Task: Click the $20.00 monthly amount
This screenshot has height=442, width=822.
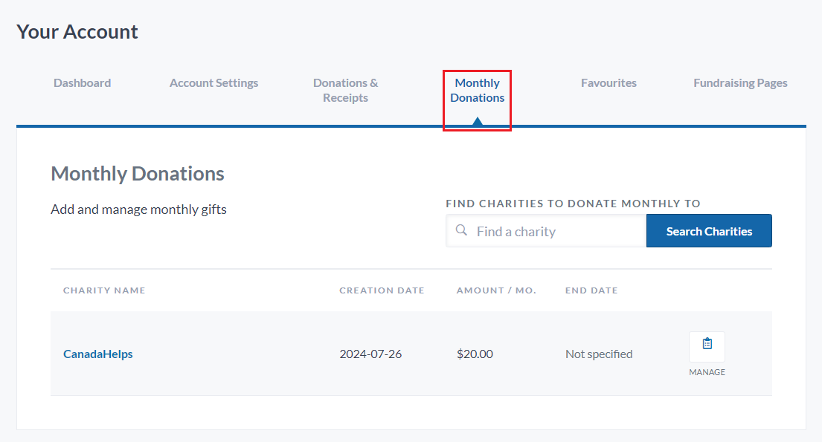Action: (475, 354)
